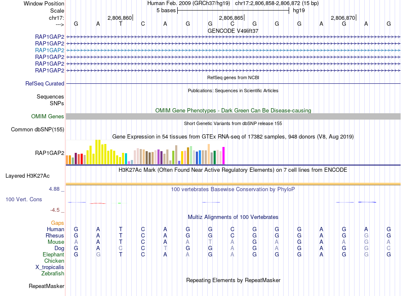Select the OMIM Genes gray bar
The width and height of the screenshot is (401, 296).
[x=233, y=116]
